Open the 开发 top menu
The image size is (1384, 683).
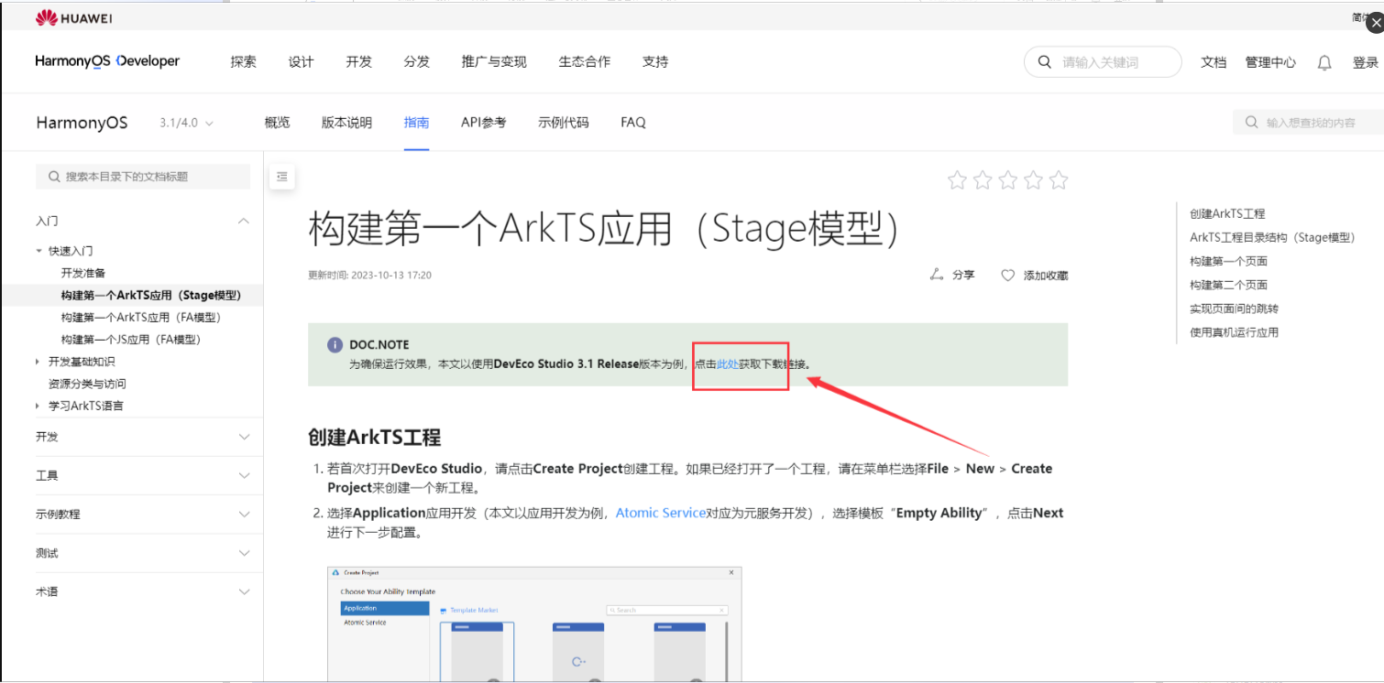358,62
